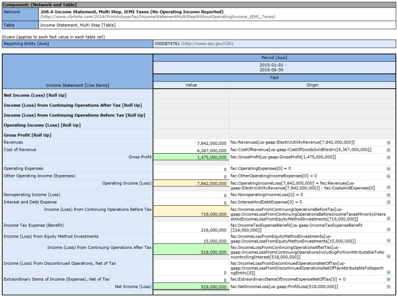Screen dimensions: 397x296
Task: Expand the Cost of Revenue origin details
Action: pos(389,150)
